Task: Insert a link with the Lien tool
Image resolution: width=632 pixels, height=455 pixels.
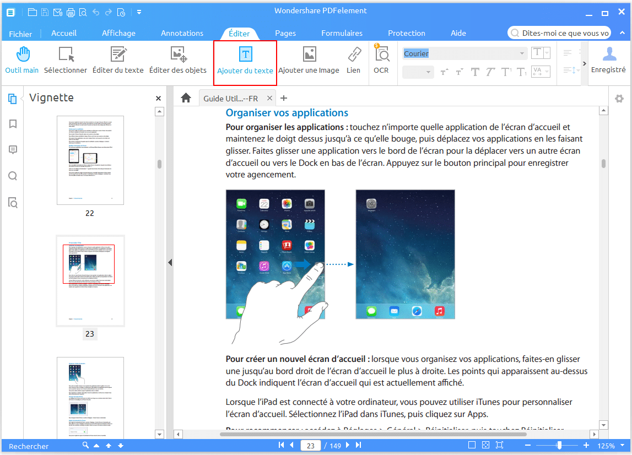Action: [x=354, y=61]
